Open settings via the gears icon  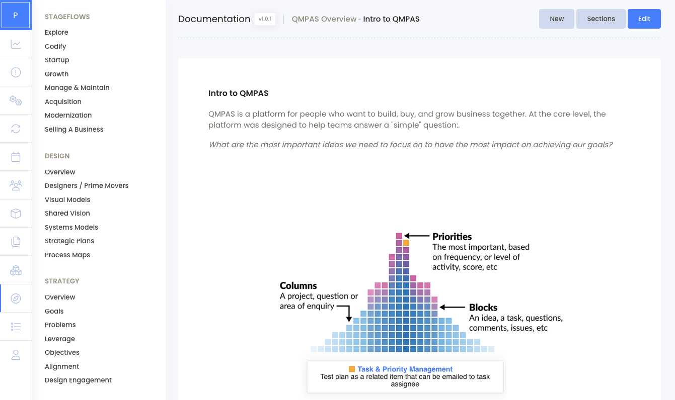[x=16, y=100]
